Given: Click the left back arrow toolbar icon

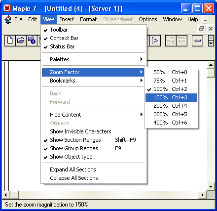Looking at the screenshot, I should click(x=197, y=41).
